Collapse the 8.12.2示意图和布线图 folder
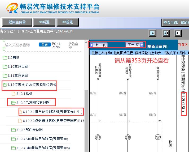Viewport: 189px width, 152px height. coord(33,103)
